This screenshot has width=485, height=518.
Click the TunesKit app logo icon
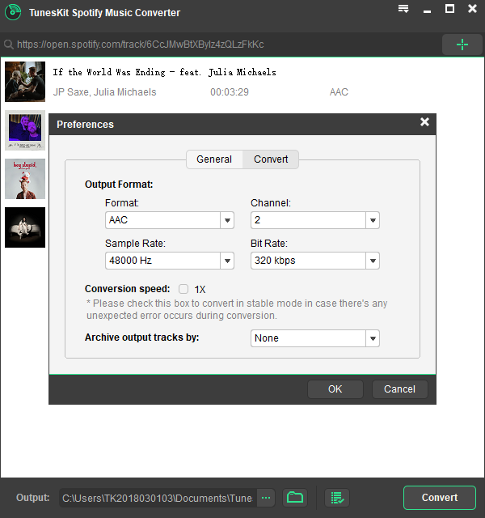tap(13, 12)
